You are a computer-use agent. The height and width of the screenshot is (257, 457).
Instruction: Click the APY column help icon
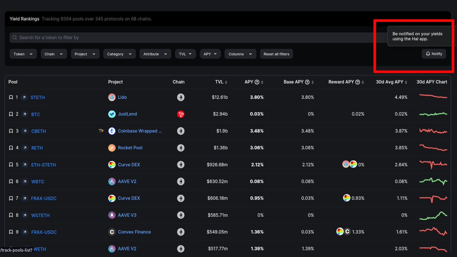[257, 82]
